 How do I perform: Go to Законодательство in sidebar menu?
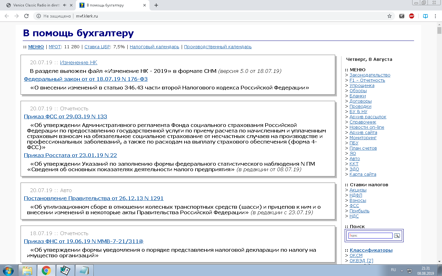[370, 75]
